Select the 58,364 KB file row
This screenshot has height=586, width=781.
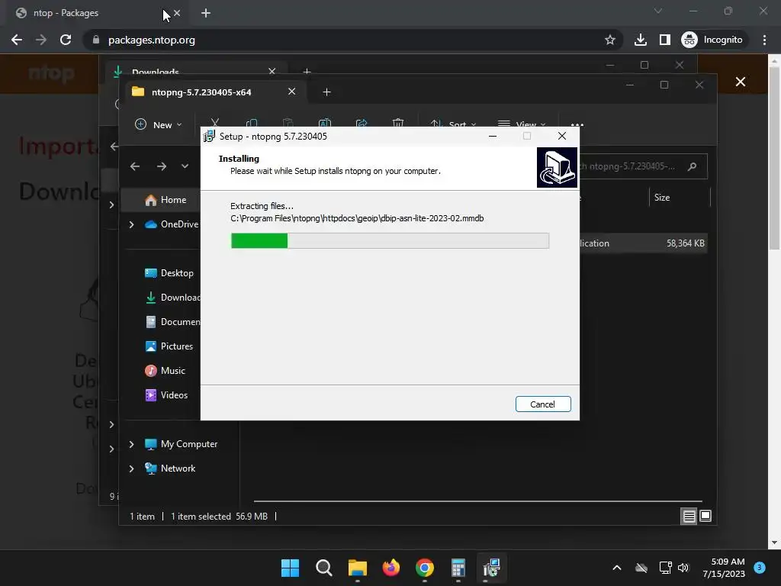point(643,243)
